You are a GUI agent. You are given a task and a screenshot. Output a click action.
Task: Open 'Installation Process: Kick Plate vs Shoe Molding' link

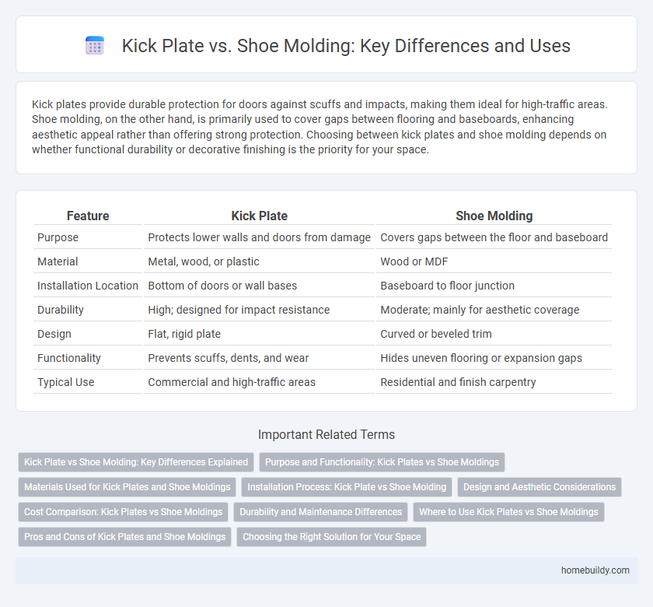pos(347,487)
